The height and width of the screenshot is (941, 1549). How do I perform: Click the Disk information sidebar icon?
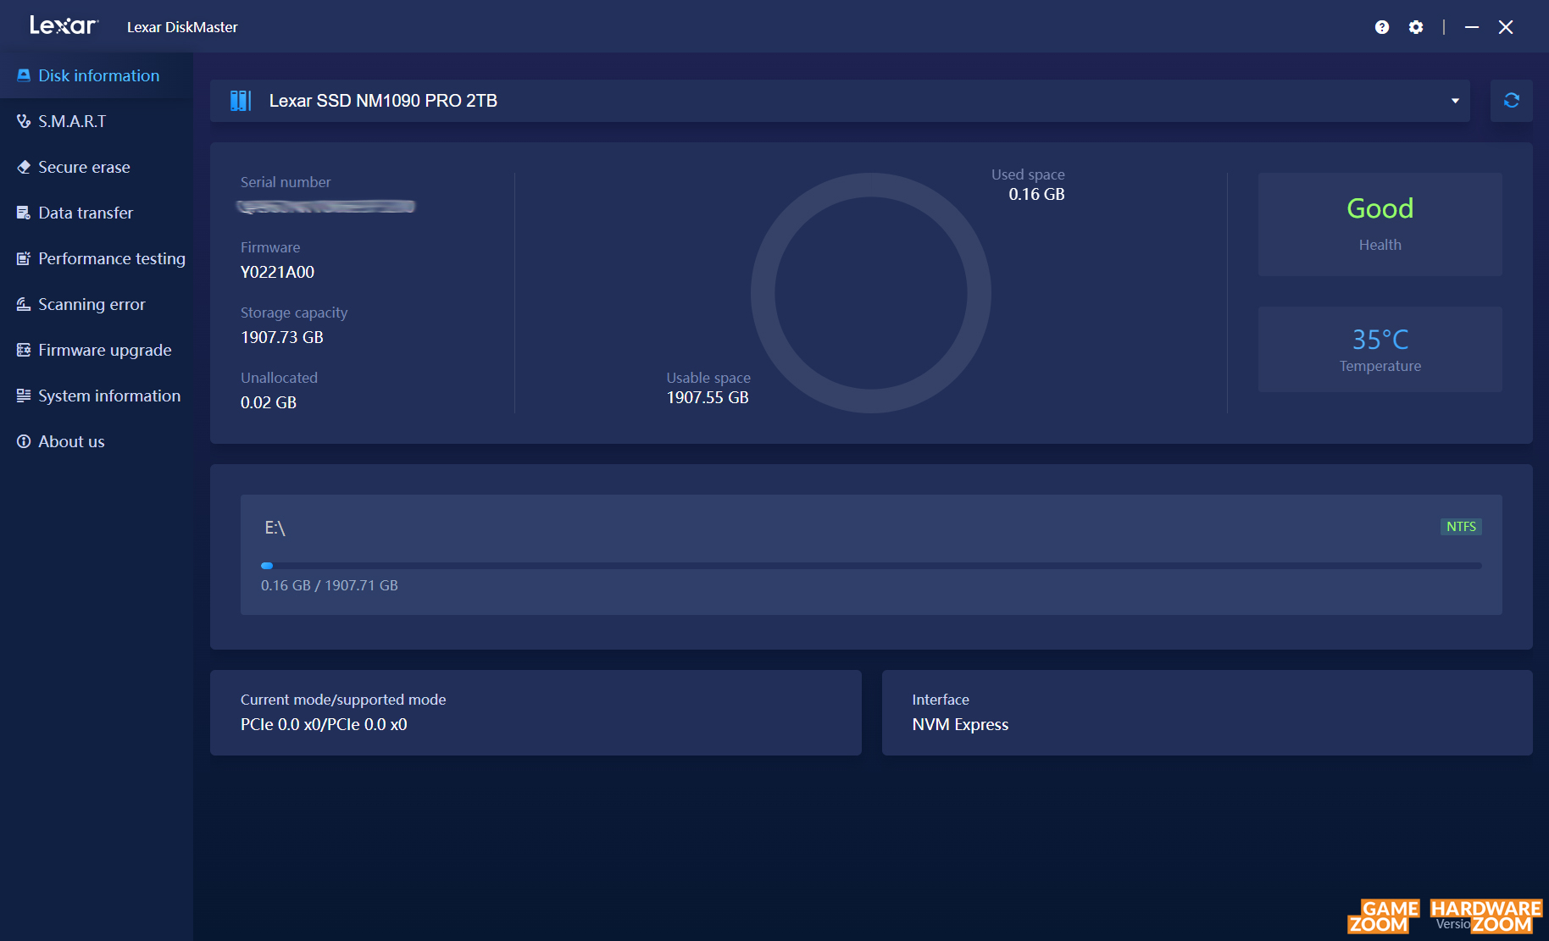(x=24, y=75)
